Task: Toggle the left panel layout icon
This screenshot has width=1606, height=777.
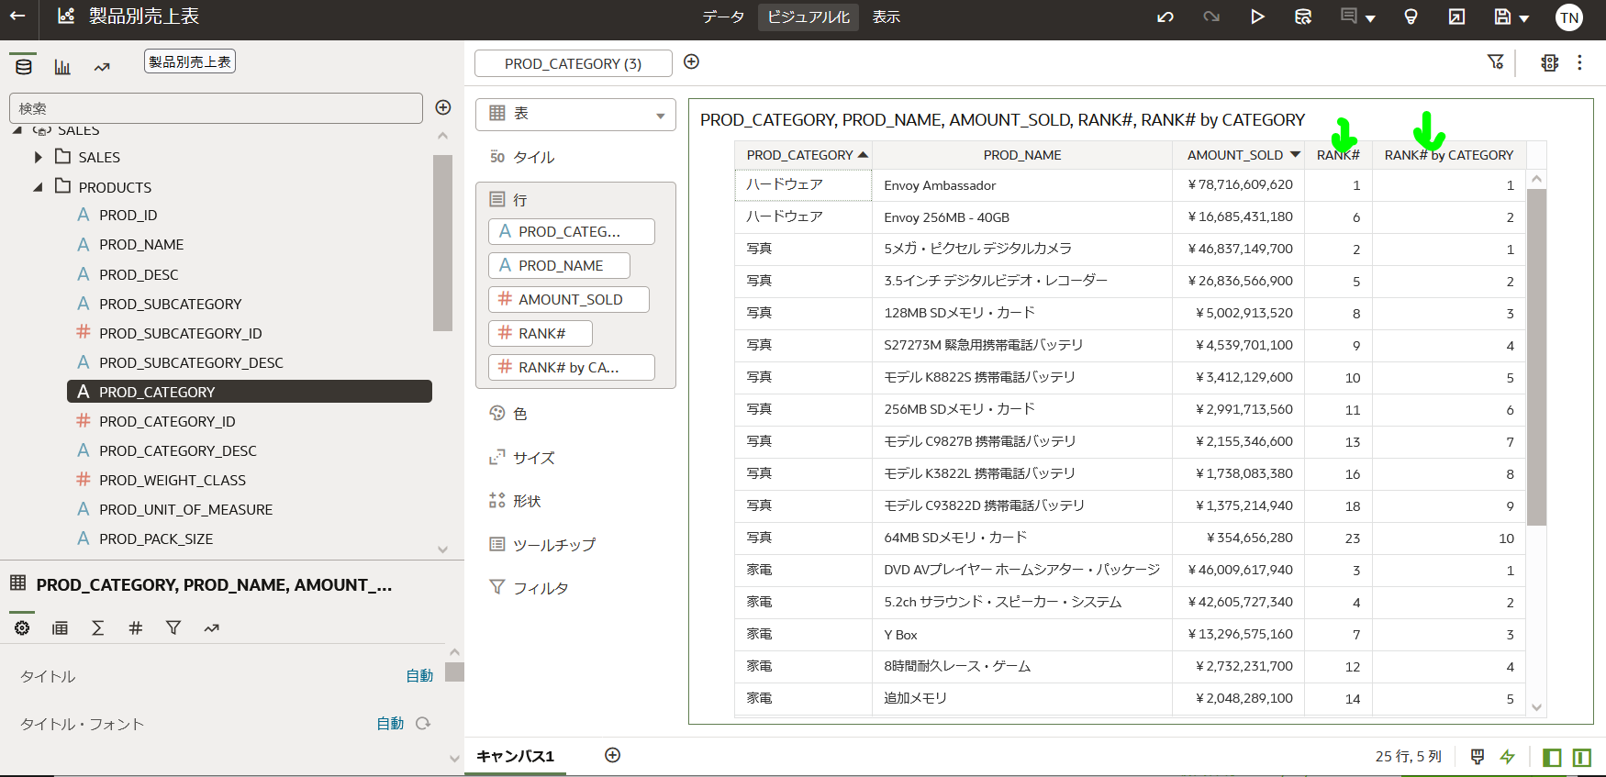Action: 1552,757
